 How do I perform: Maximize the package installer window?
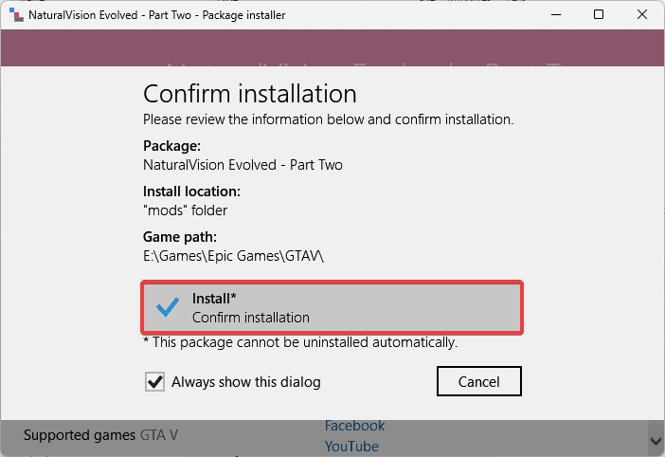coord(599,15)
